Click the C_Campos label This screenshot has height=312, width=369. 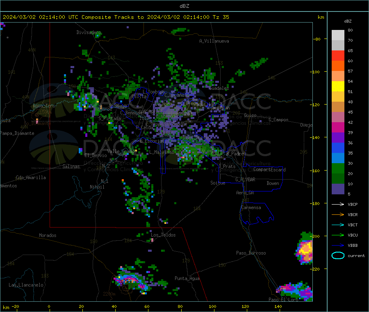(x=278, y=120)
